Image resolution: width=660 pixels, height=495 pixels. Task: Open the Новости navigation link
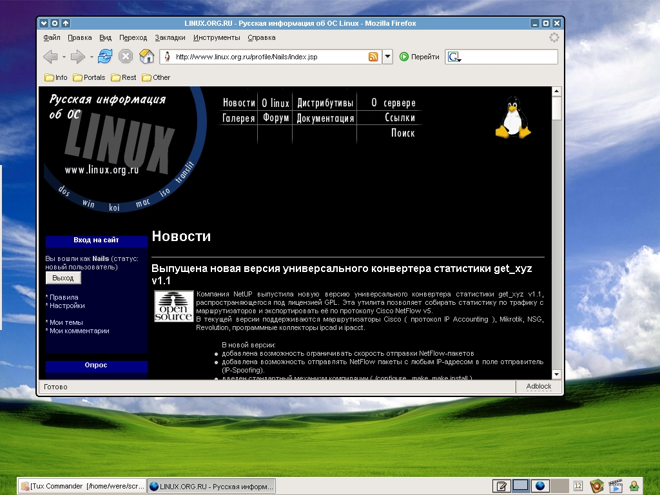239,102
